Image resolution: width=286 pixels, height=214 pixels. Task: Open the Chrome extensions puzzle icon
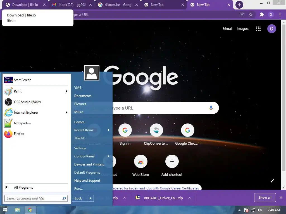(262, 14)
